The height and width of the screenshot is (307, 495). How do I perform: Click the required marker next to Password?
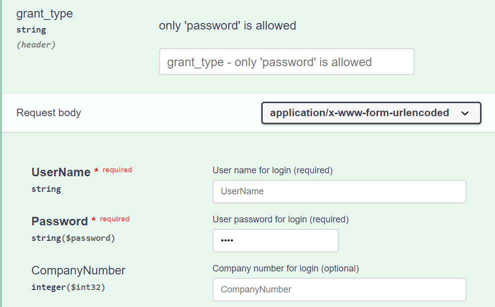[x=114, y=218]
